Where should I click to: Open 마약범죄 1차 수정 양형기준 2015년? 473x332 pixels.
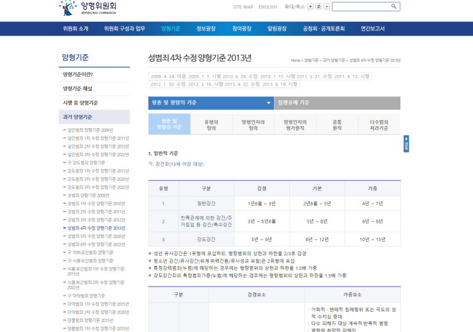[98, 304]
